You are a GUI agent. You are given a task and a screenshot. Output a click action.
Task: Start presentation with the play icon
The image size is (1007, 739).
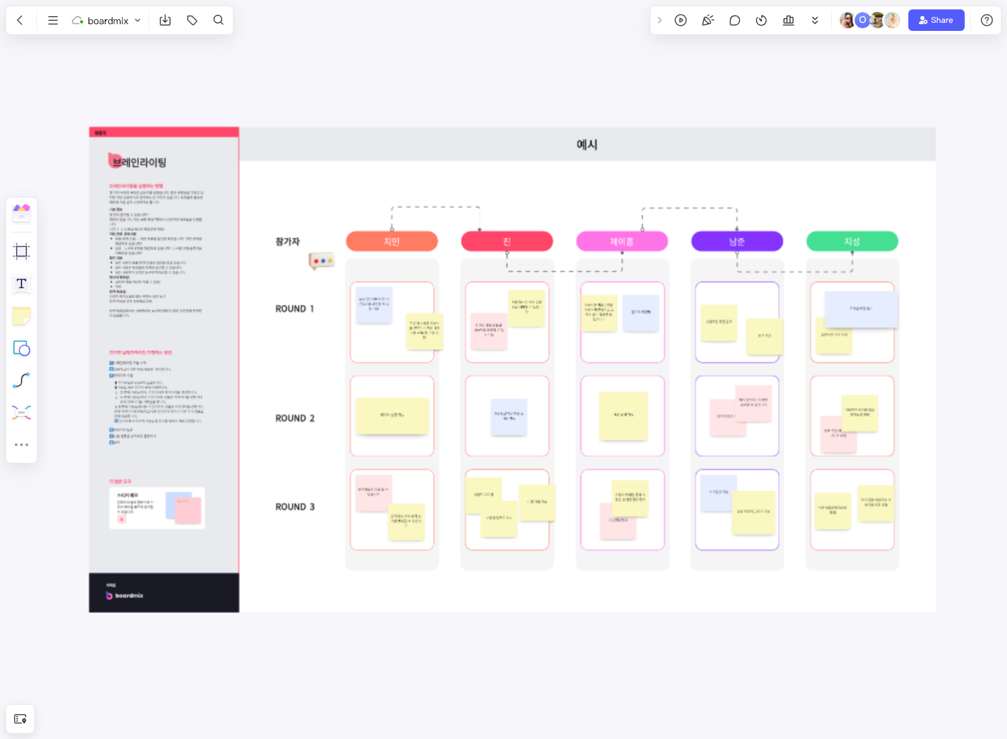tap(681, 20)
